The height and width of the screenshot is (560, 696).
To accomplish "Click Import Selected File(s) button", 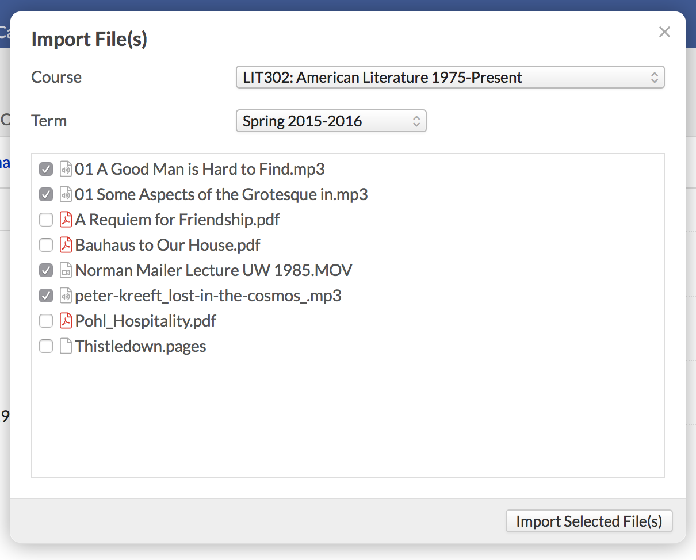I will click(x=589, y=521).
